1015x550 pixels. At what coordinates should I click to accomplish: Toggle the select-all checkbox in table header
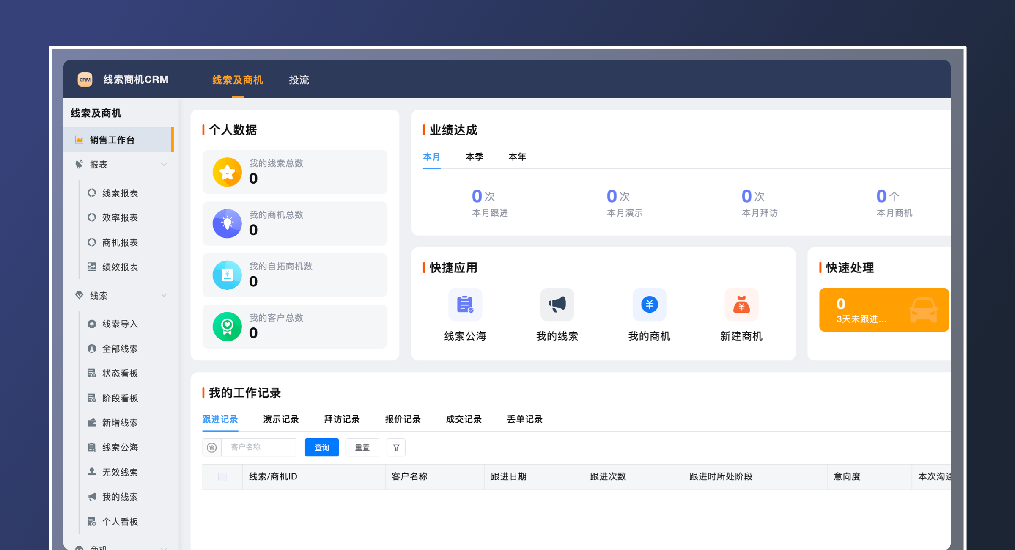[x=222, y=477]
